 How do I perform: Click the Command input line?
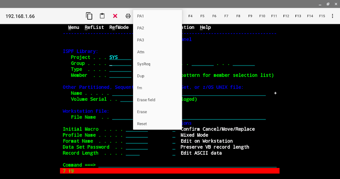pyautogui.click(x=187, y=165)
